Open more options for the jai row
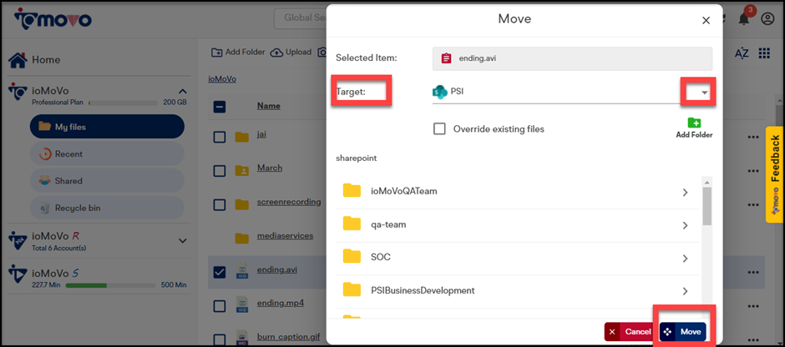Screen dimensions: 785x347 tap(753, 137)
